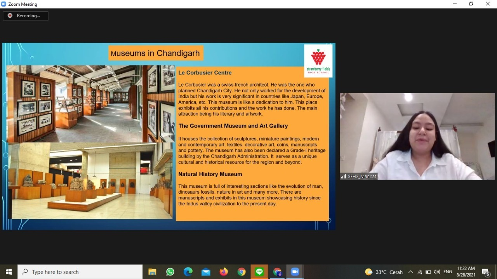
Task: Open the notification center with 6 alerts
Action: (485, 272)
